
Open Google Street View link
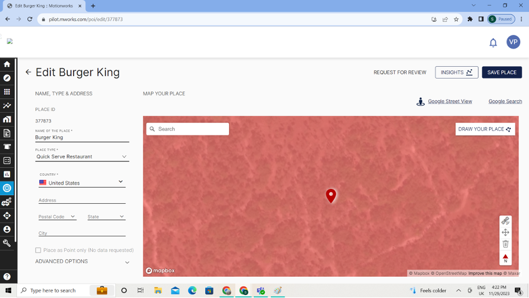(x=450, y=101)
